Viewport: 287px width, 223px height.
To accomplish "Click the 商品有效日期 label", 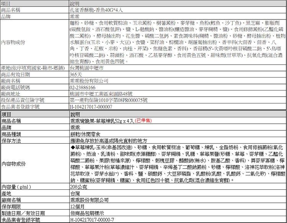I will pos(15,74).
